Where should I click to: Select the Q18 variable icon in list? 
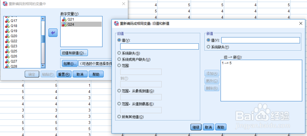[x=7, y=26]
